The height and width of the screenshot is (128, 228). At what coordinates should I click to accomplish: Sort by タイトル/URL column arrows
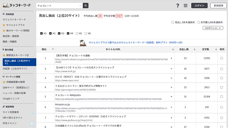[173, 50]
